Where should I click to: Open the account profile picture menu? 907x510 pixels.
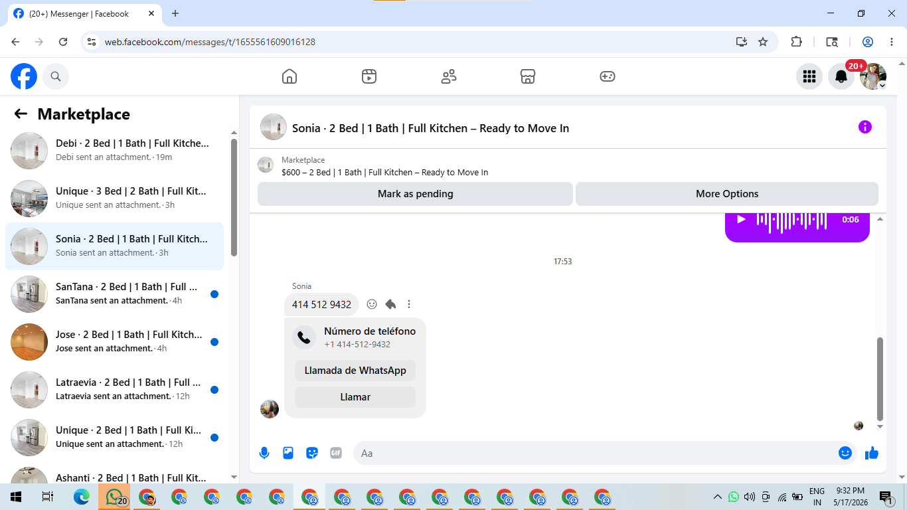click(x=873, y=76)
